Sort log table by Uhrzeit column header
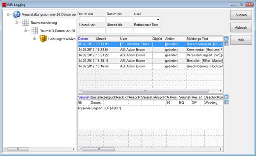This screenshot has height=156, width=256. pos(107,39)
